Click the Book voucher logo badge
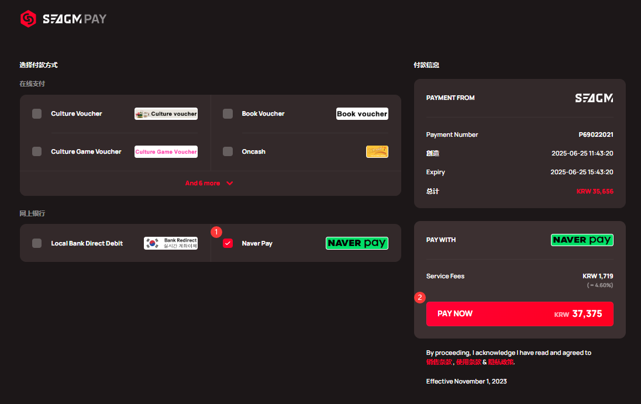 pos(362,113)
